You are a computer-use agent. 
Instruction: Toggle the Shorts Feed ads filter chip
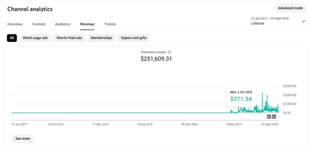[69, 38]
